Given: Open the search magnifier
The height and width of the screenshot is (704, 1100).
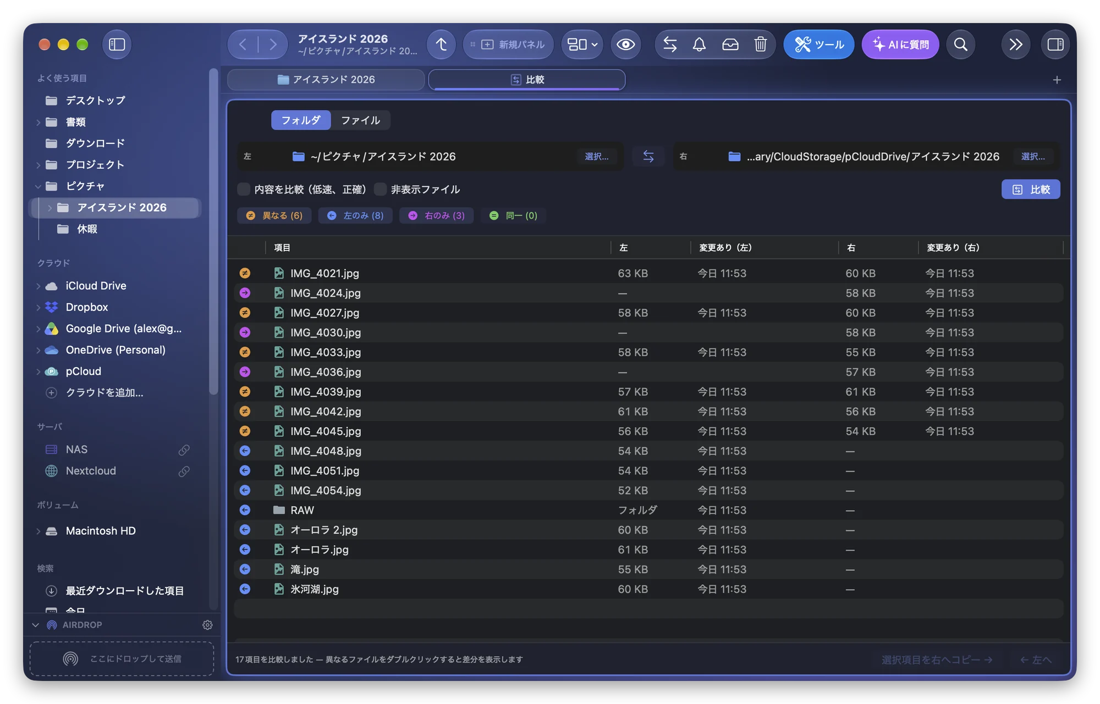Looking at the screenshot, I should (961, 45).
